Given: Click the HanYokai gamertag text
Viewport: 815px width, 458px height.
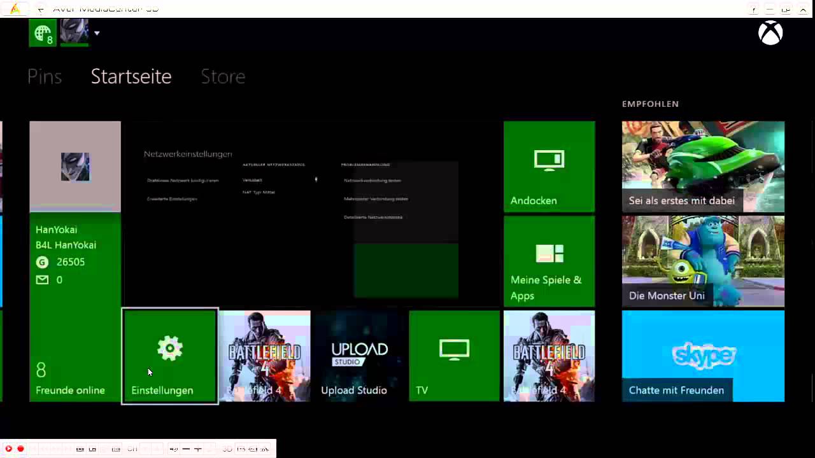Looking at the screenshot, I should 57,230.
